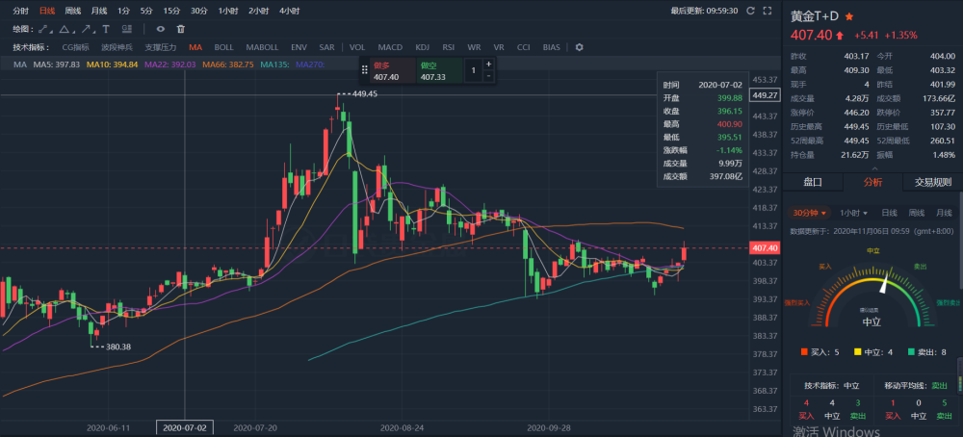Select 周线 in the analysis panel
The width and height of the screenshot is (963, 437).
917,213
